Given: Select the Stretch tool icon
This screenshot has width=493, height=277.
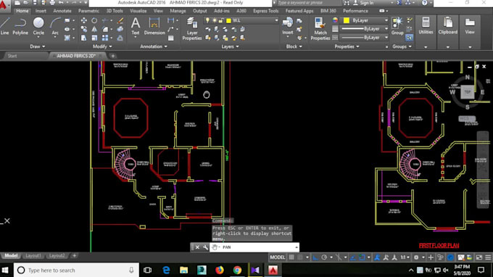Looking at the screenshot, I should [x=84, y=38].
